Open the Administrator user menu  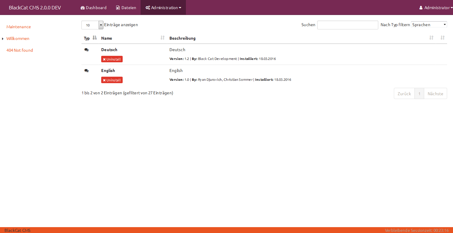[x=436, y=8]
